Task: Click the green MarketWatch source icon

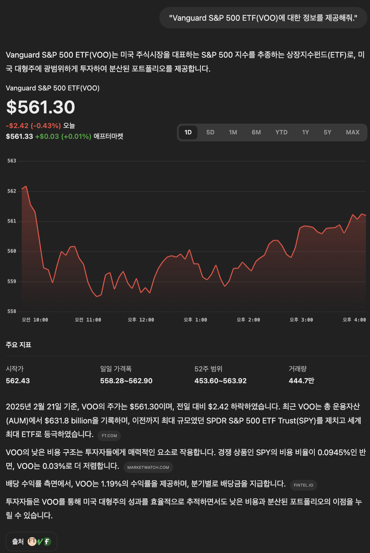Action: 40,542
